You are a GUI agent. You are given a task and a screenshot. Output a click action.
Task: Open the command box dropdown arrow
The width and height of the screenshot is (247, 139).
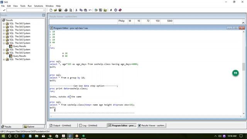(x=44, y=10)
